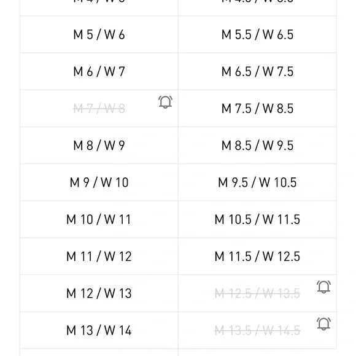Tap sold-out size M 12.5 / W 13.5
The image size is (356, 356).
point(257,293)
